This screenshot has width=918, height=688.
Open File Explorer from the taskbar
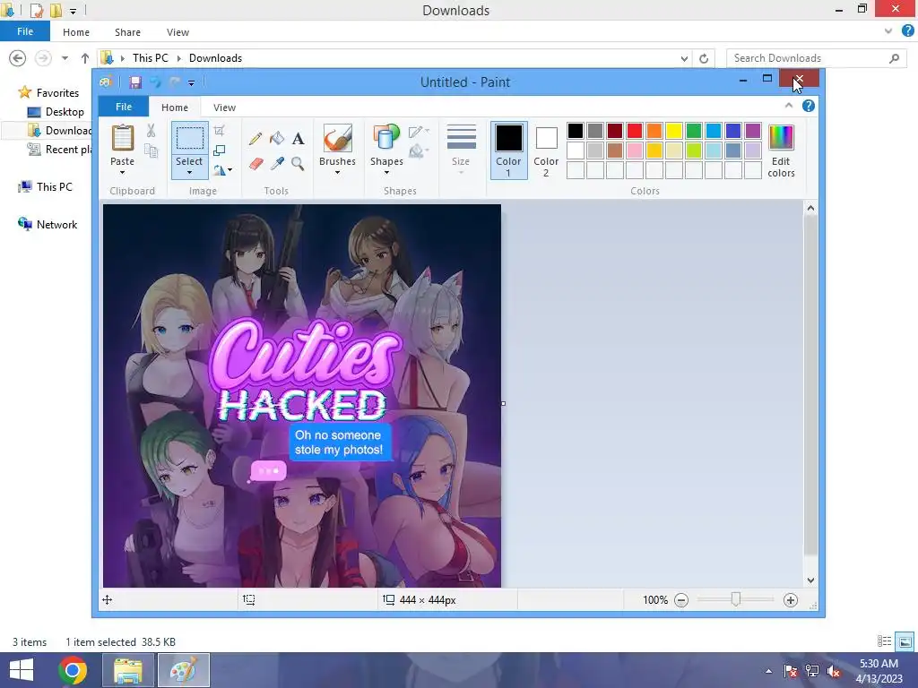coord(127,670)
